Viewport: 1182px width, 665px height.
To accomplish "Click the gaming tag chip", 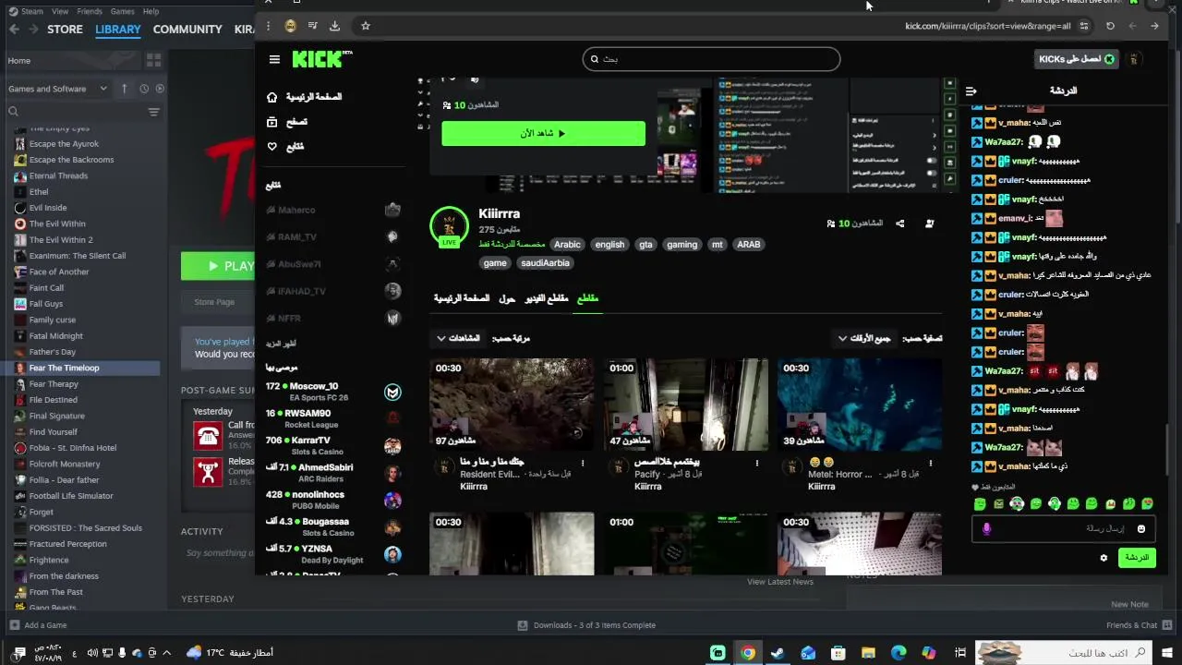I will click(682, 245).
